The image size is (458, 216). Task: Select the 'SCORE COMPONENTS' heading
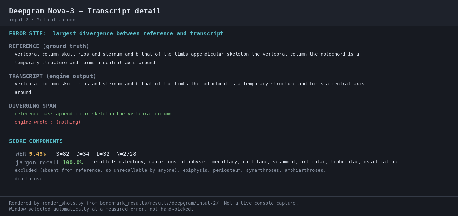(x=36, y=141)
